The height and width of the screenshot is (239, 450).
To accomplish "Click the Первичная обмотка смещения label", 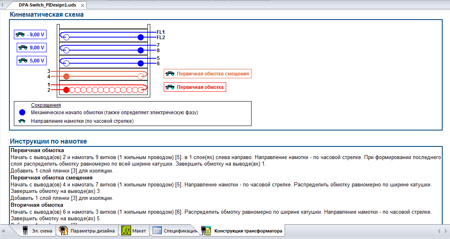I will pos(213,74).
